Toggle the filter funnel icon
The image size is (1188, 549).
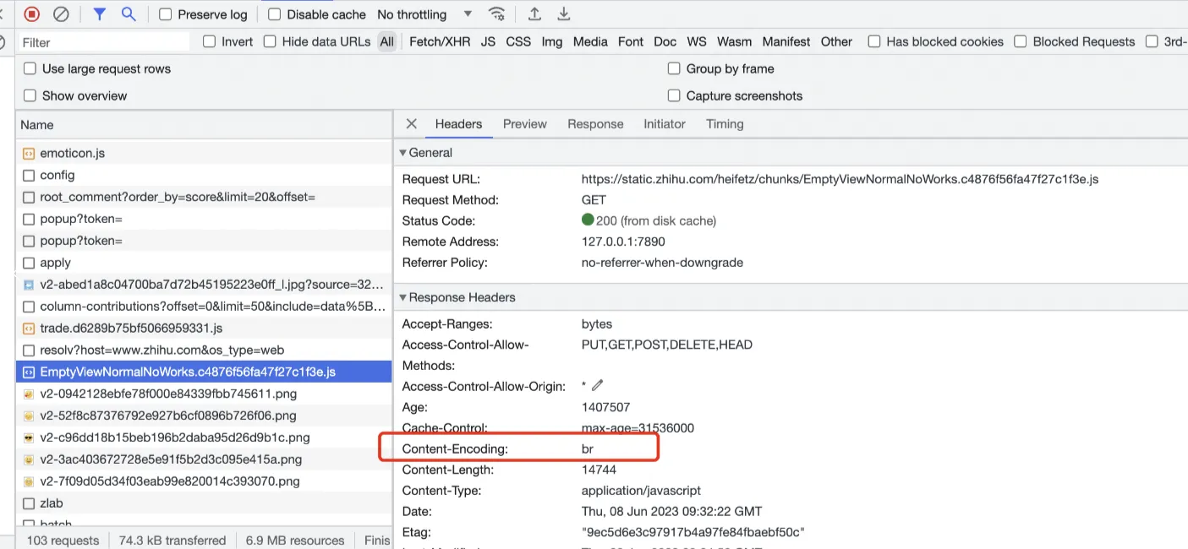point(100,14)
